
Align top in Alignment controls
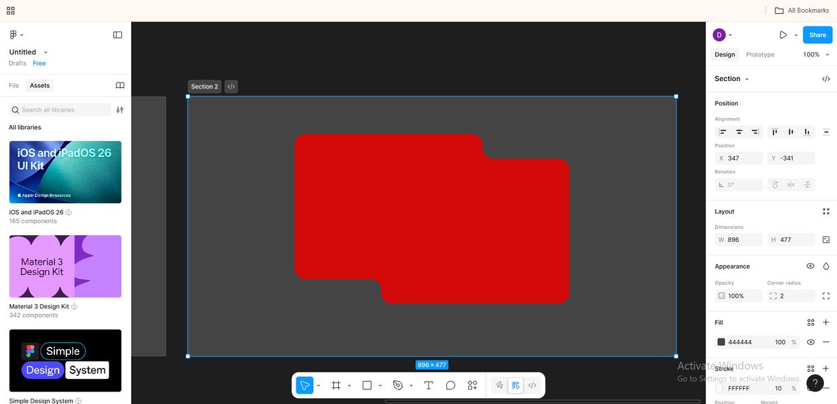tap(774, 131)
